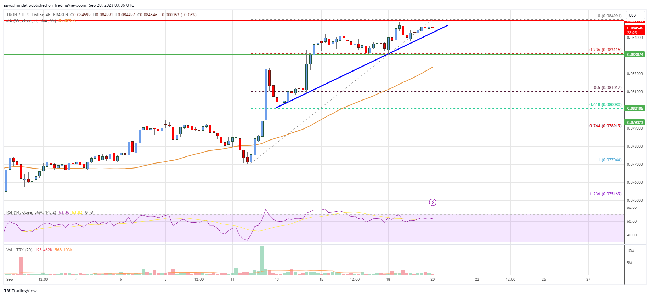Screen dimensions: 650x297
Task: Click the date 6 on time axis
Action: (x=121, y=279)
